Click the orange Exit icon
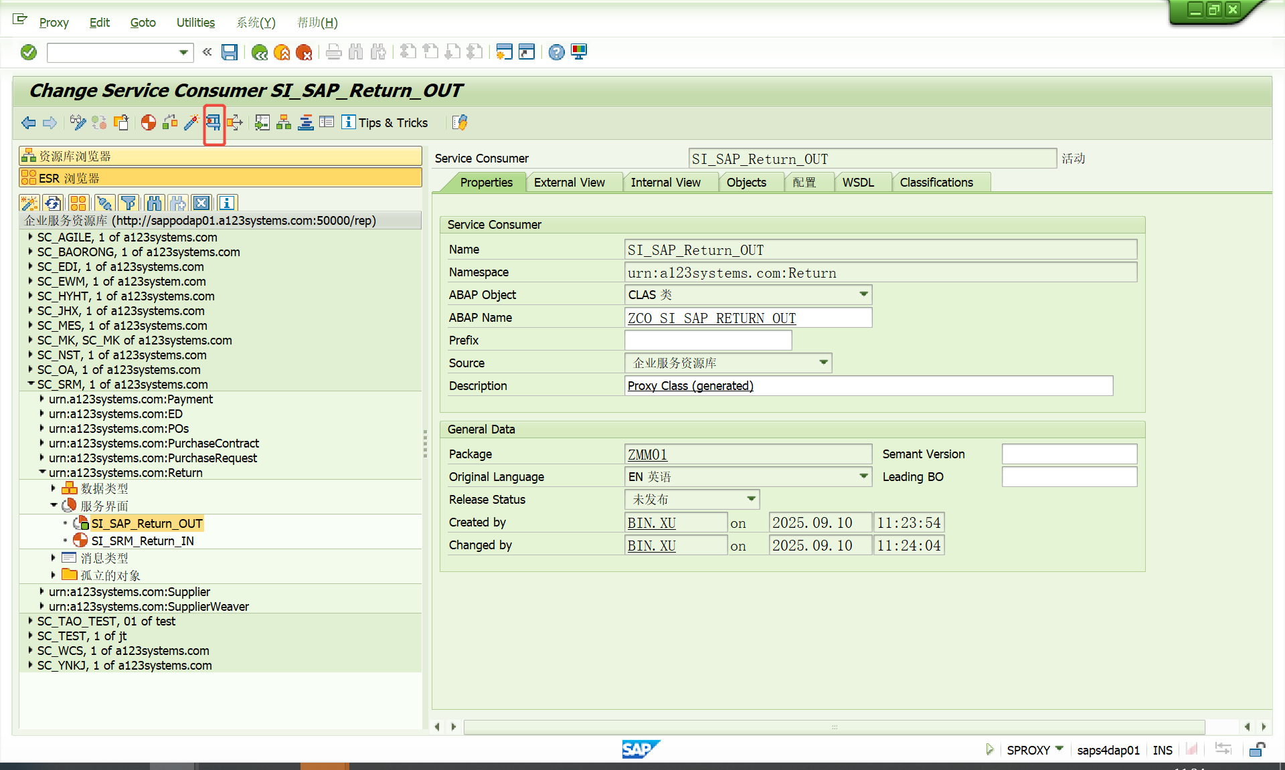This screenshot has width=1285, height=770. tap(282, 52)
